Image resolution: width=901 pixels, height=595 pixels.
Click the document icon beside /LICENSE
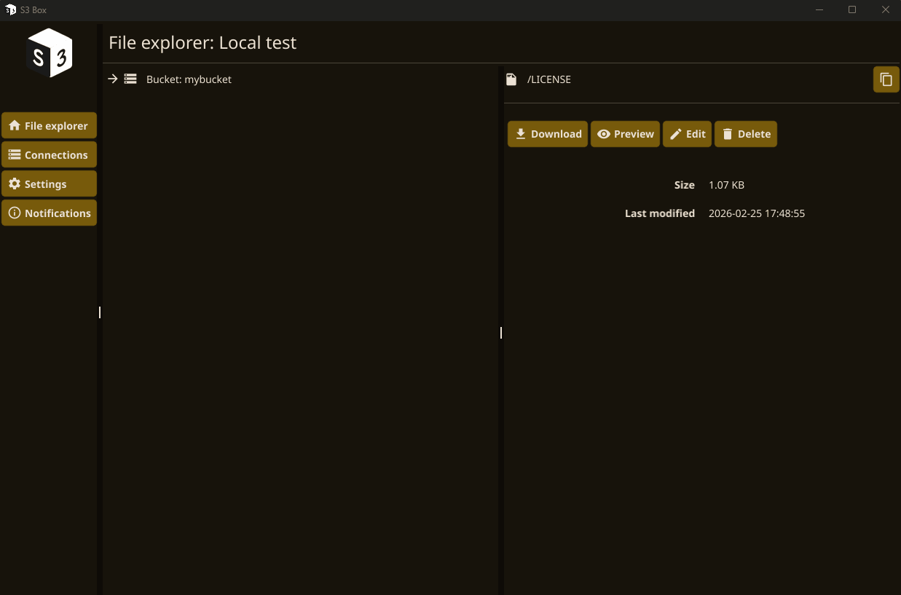pyautogui.click(x=511, y=79)
